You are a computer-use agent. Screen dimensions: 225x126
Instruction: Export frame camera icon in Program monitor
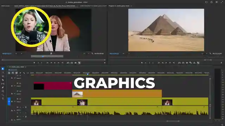tap(187, 63)
